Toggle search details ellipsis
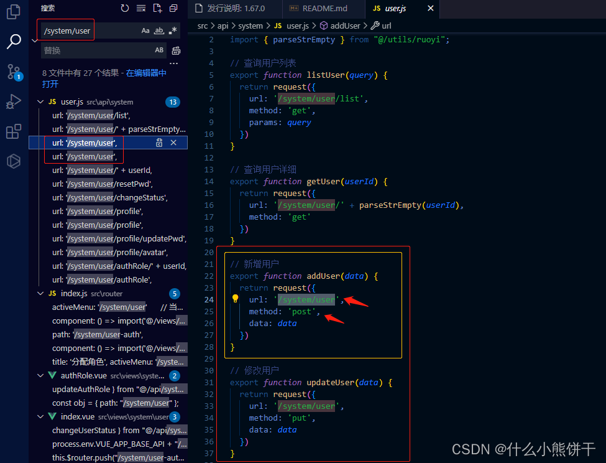Image resolution: width=606 pixels, height=463 pixels. point(173,63)
